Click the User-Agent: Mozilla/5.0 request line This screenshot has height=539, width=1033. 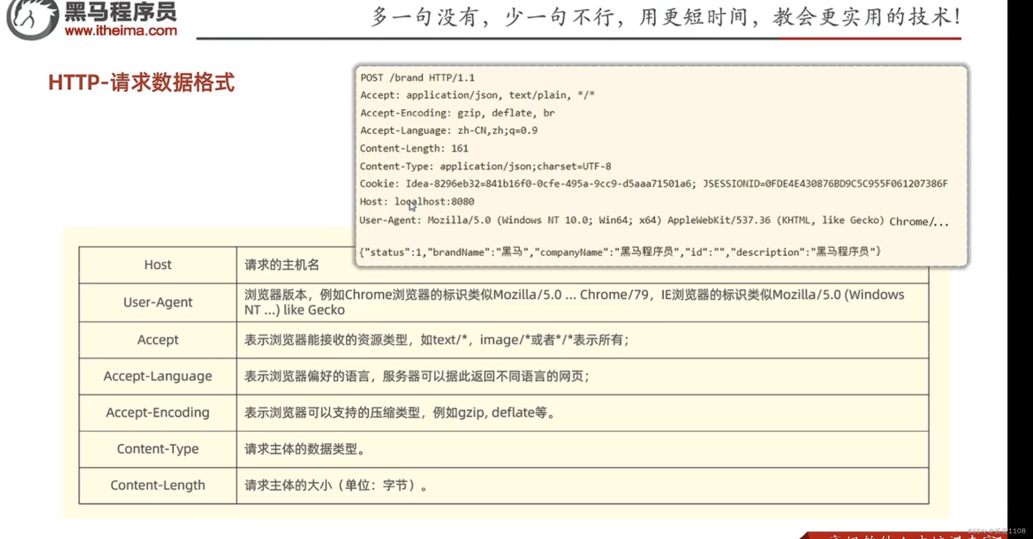(654, 221)
